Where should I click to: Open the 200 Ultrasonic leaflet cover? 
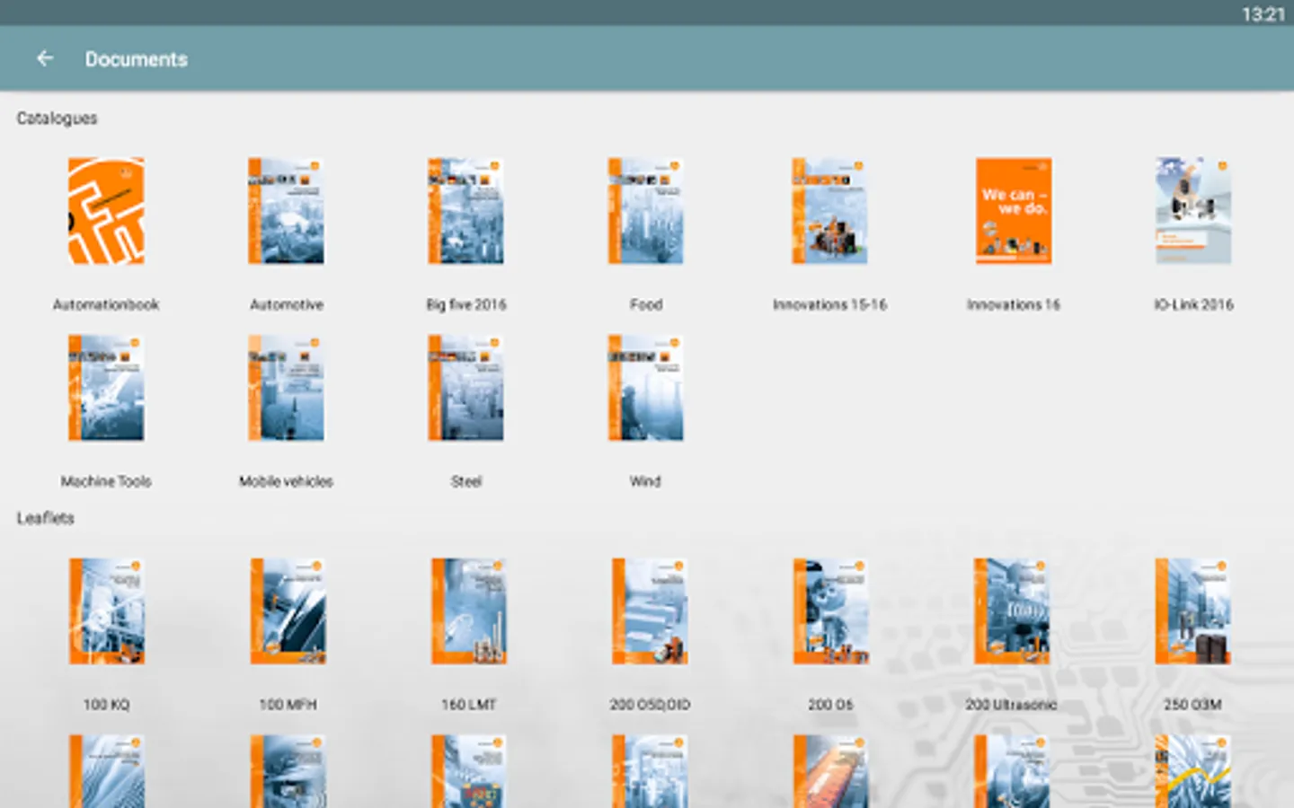point(1012,611)
